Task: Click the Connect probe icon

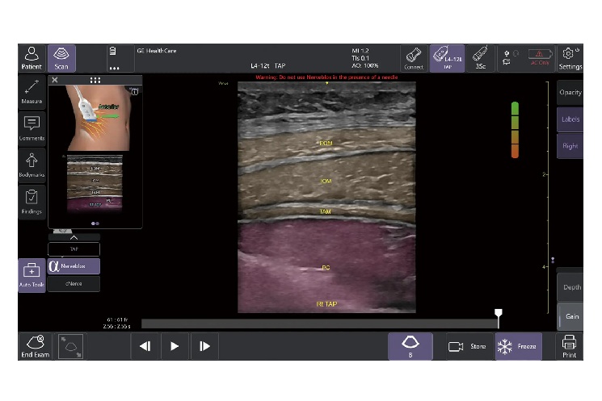Action: pyautogui.click(x=414, y=58)
